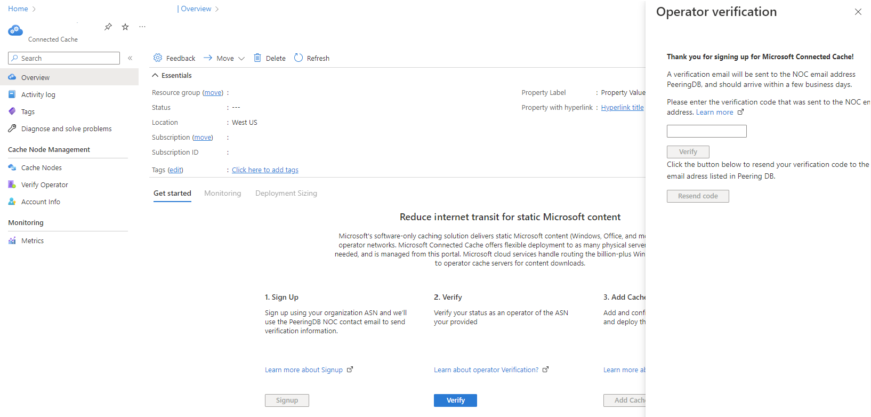Click the favorite star icon
The image size is (871, 417).
pos(125,27)
